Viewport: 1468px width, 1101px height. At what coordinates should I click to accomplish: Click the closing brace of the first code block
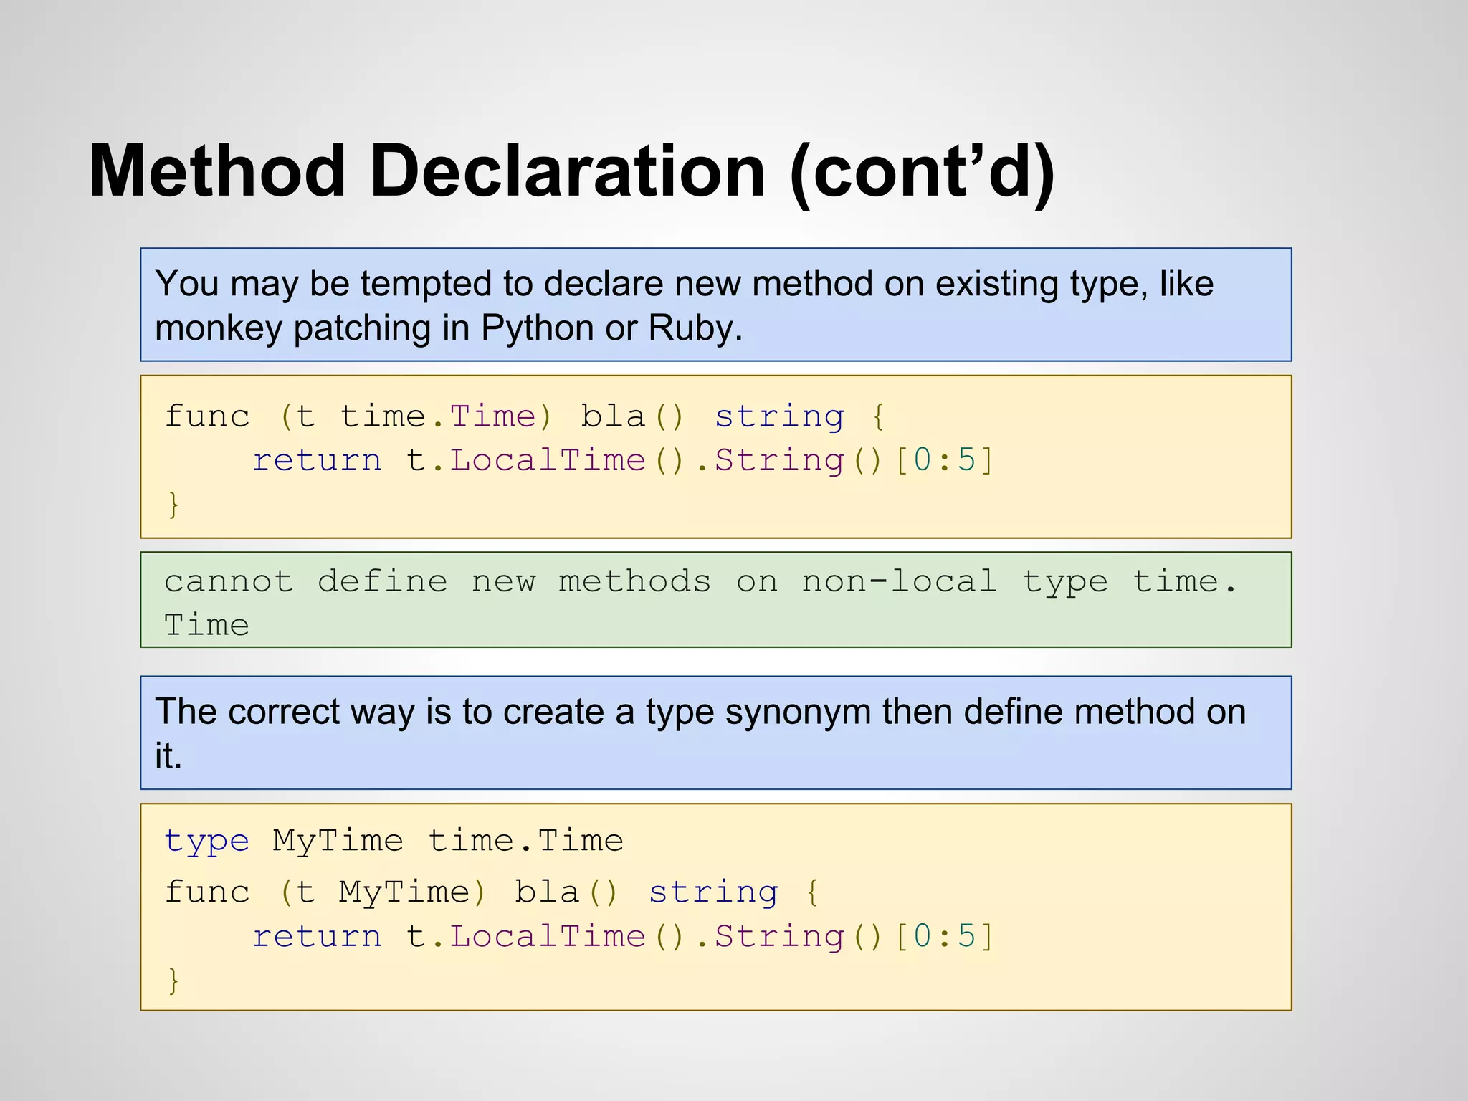coord(173,505)
